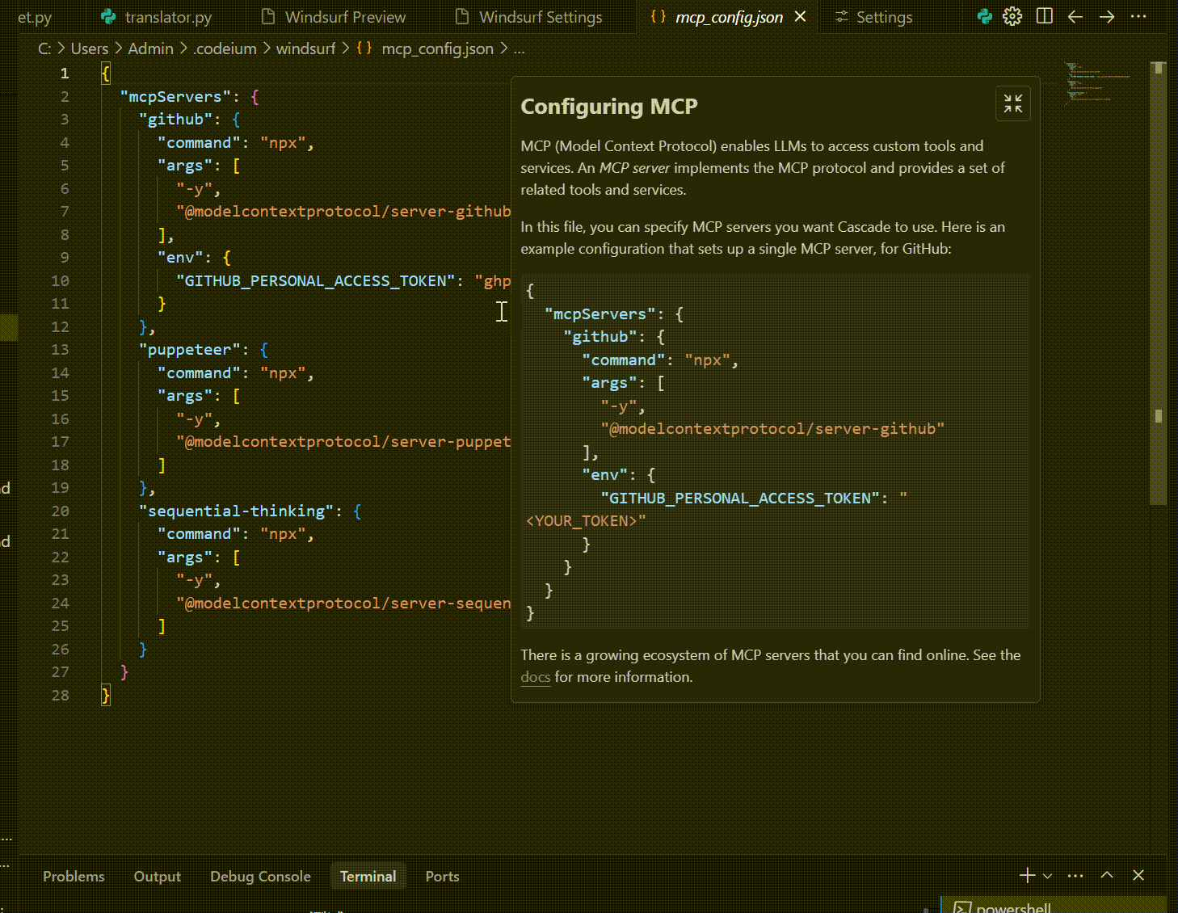Screen dimensions: 1178x913
Task: Click the Python environment icon in editor toolbar
Action: (x=984, y=17)
